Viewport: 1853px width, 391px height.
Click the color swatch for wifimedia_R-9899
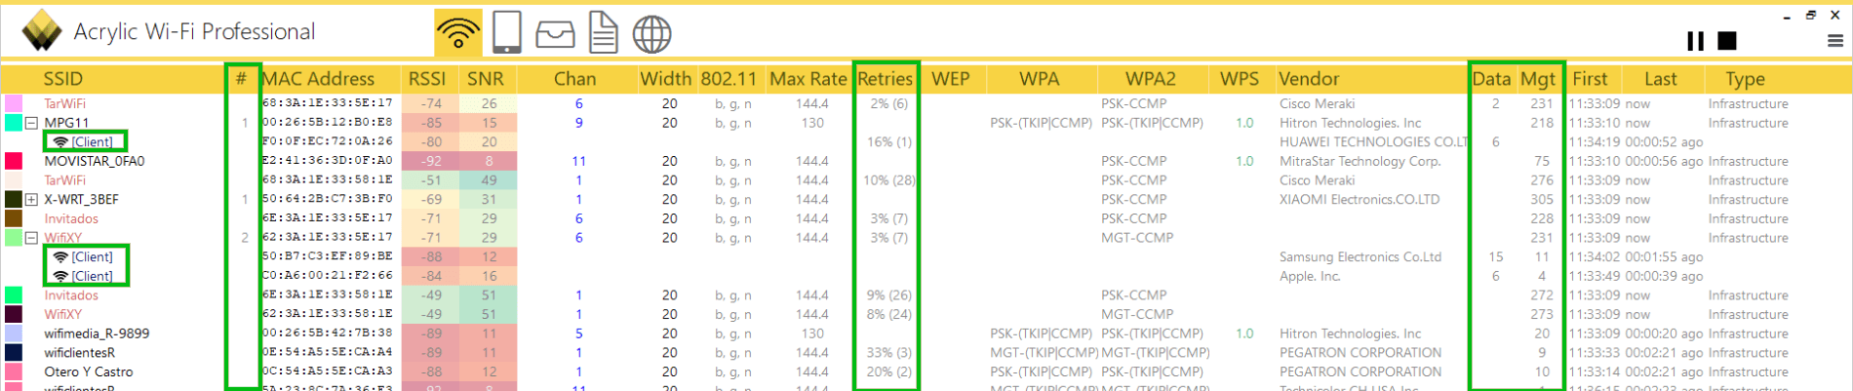click(14, 333)
